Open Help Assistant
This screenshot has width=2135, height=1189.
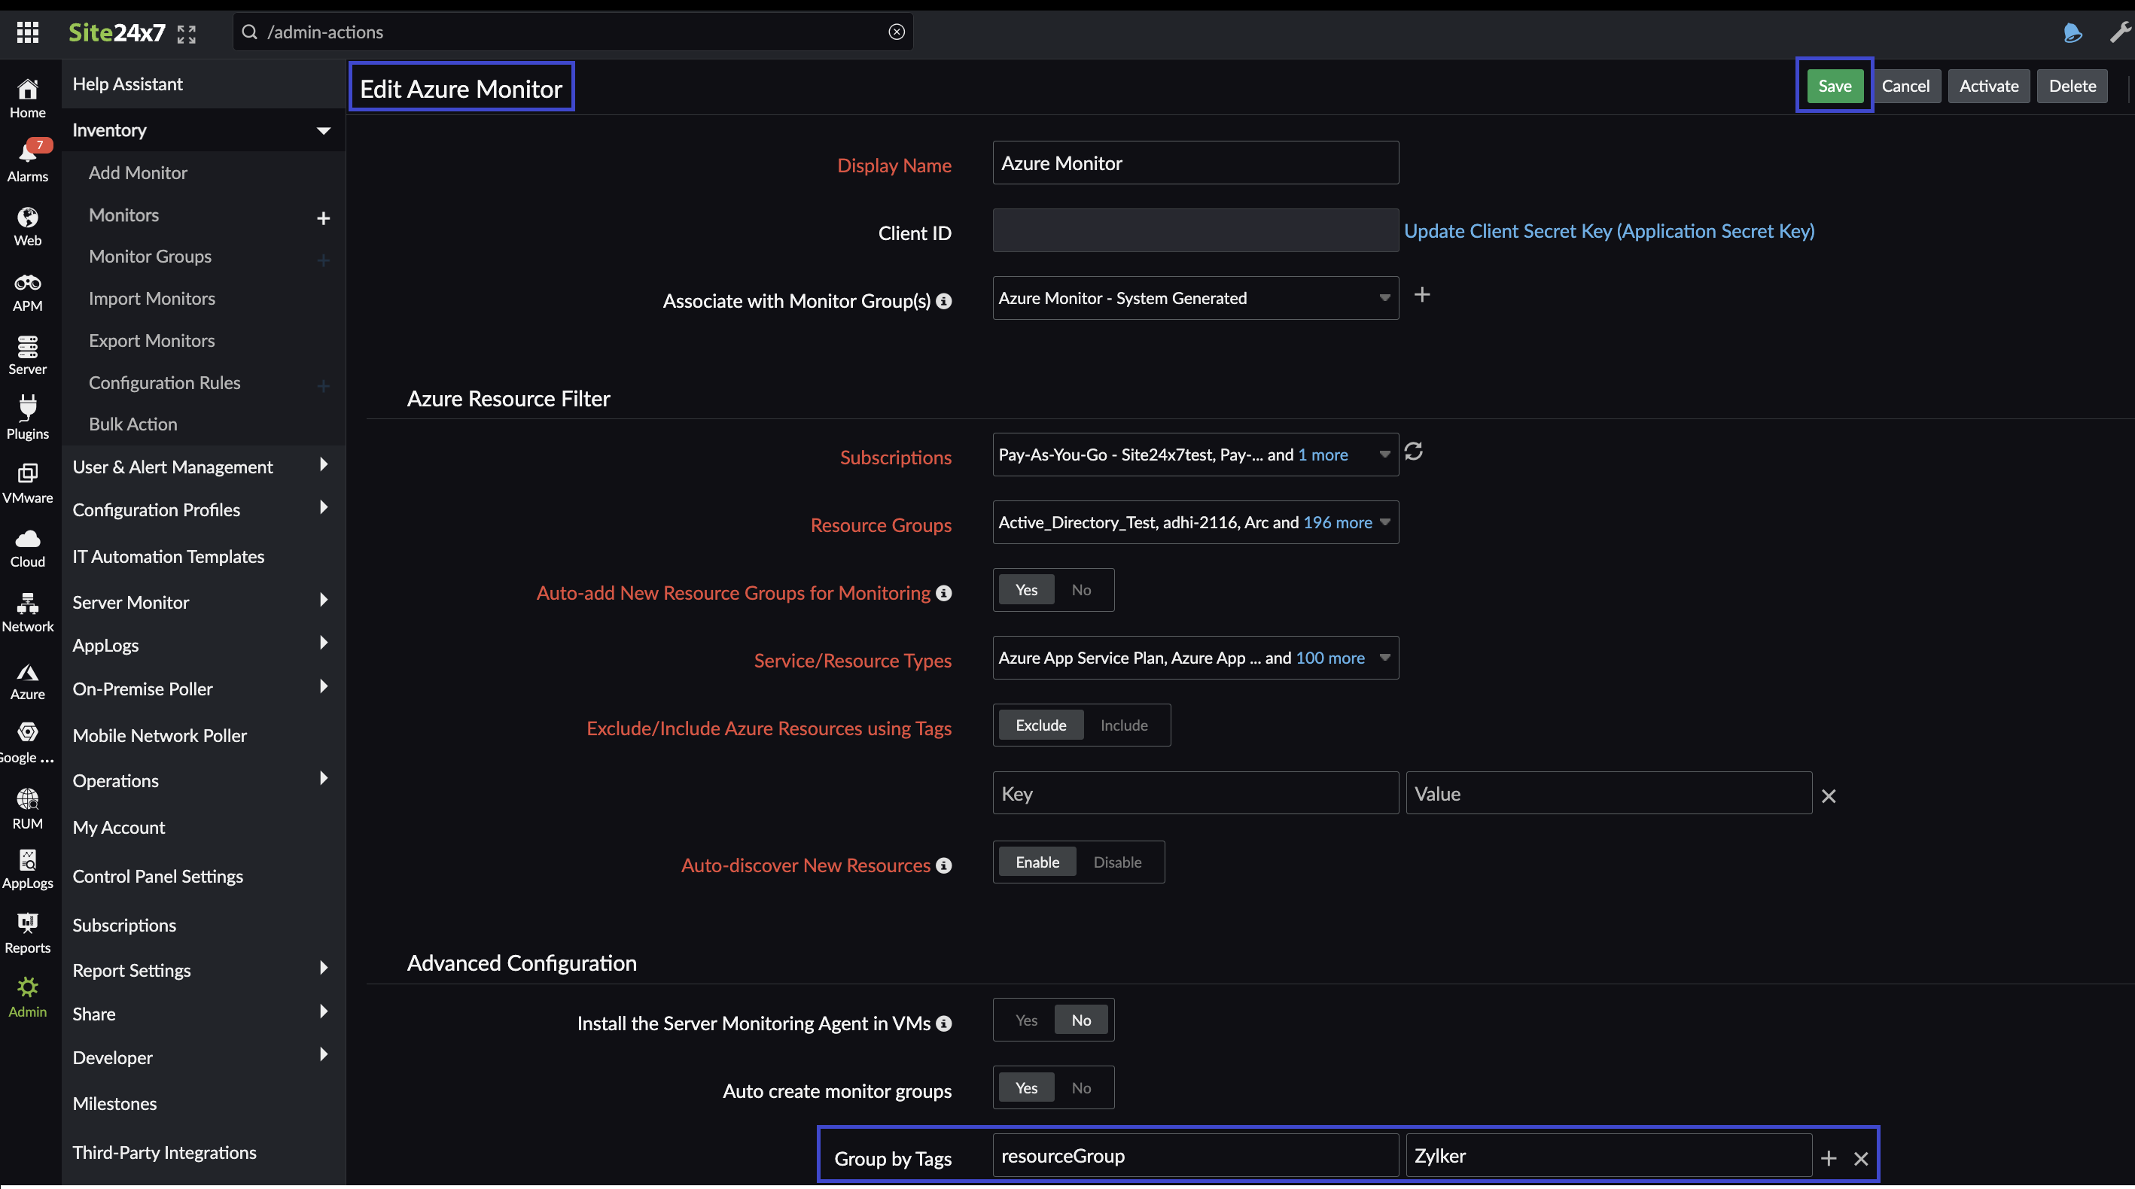126,84
